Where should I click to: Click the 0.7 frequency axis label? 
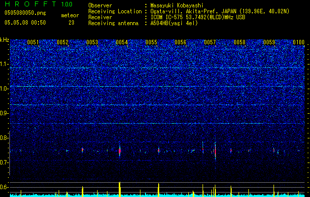(4, 163)
